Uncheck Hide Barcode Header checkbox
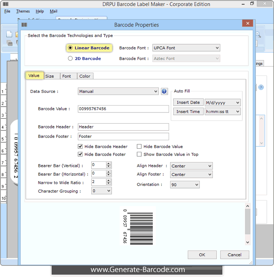This screenshot has height=277, width=274. coord(80,146)
